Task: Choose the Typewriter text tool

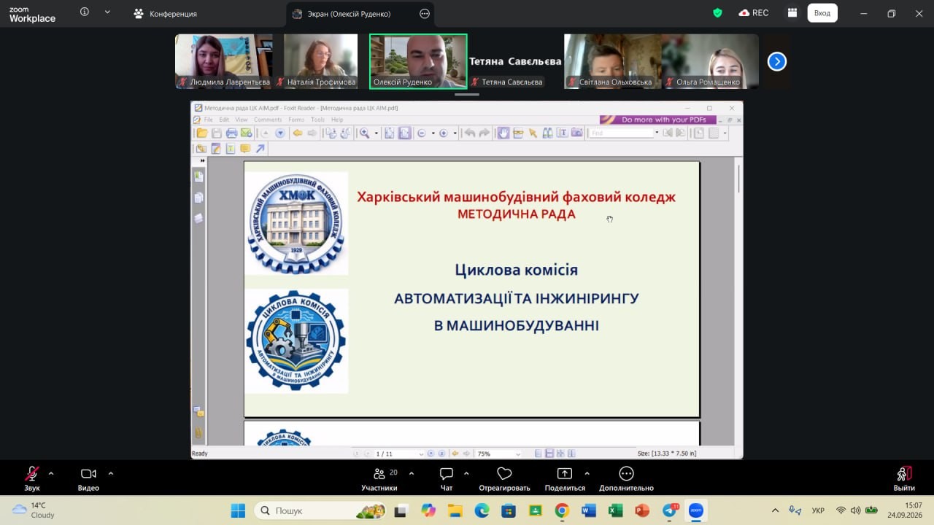Action: click(563, 133)
